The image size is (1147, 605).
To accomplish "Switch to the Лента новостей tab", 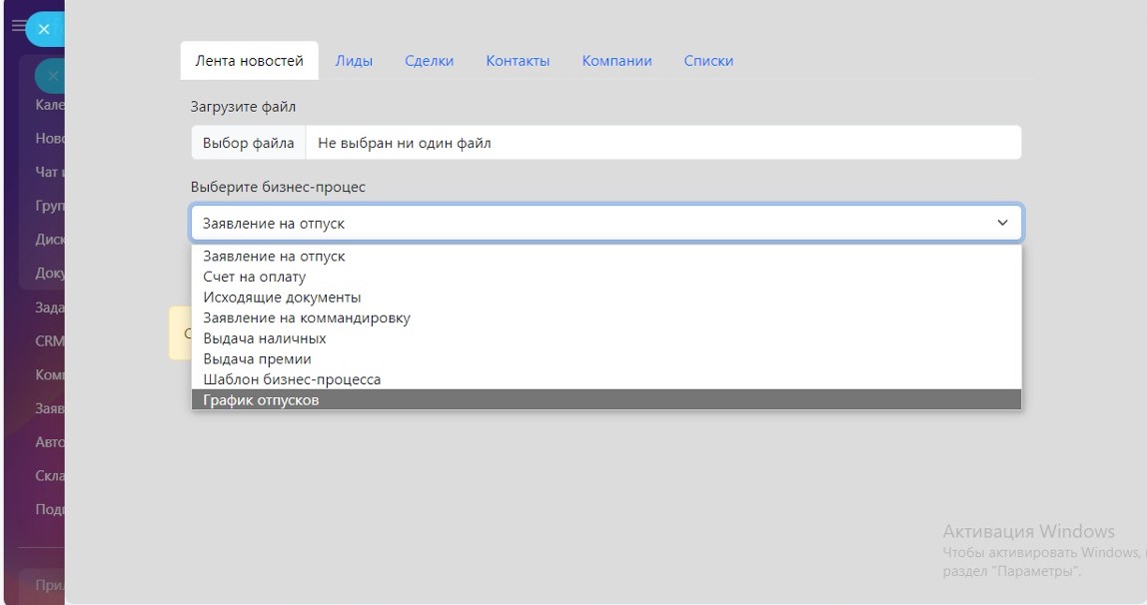I will (249, 61).
